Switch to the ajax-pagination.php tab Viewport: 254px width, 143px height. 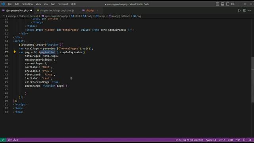tap(17, 10)
